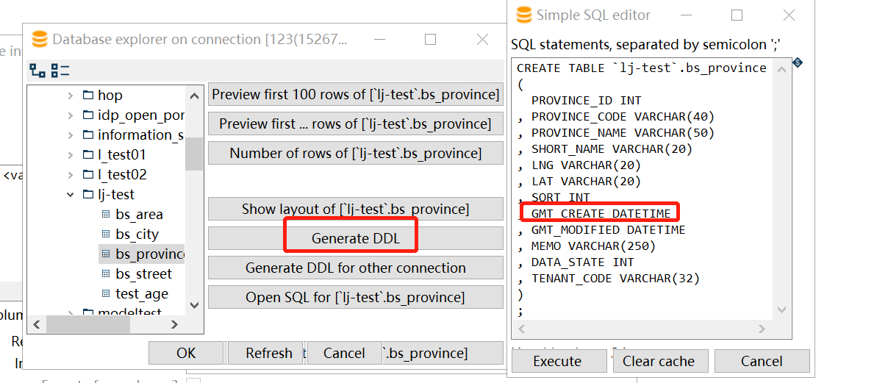Close the Database explorer window

pyautogui.click(x=482, y=40)
